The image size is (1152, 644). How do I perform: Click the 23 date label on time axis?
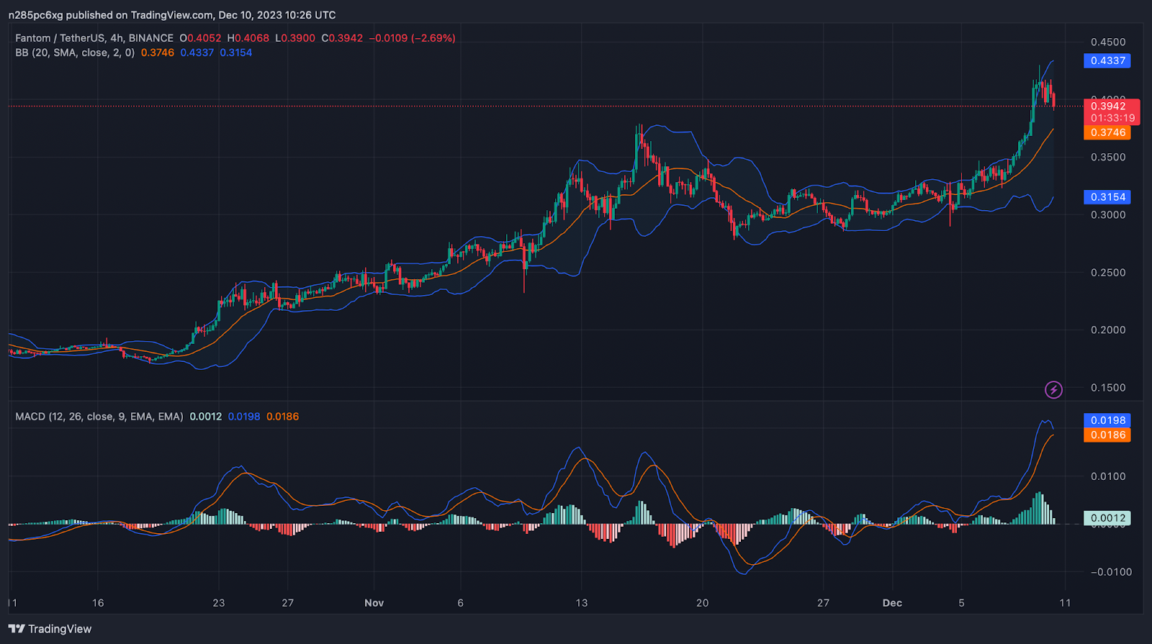[219, 603]
